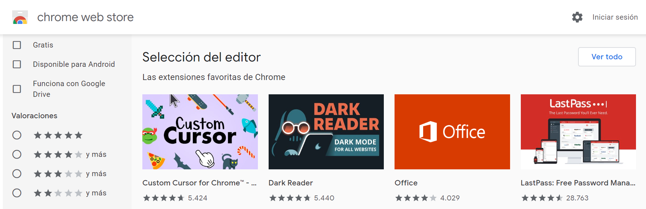Open the Dark Reader extension image
646x209 pixels.
point(326,132)
